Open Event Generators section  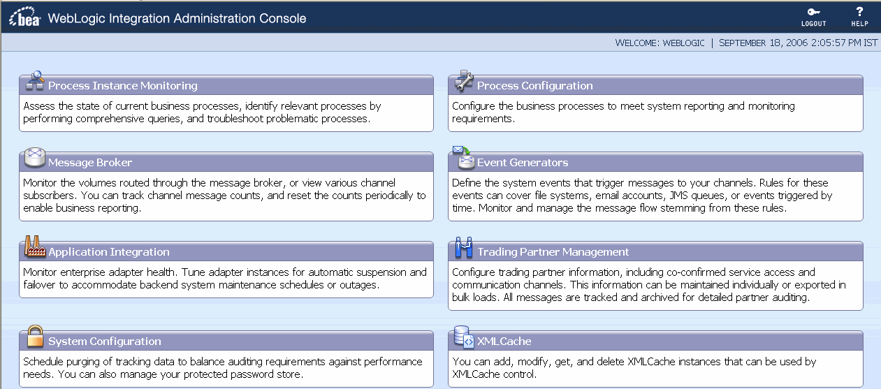pos(523,162)
